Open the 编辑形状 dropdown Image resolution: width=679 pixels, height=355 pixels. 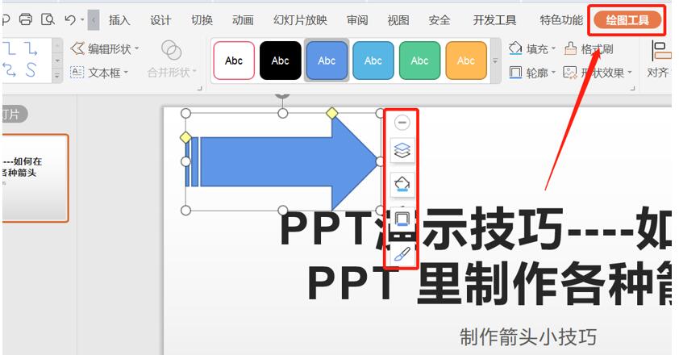coord(105,49)
